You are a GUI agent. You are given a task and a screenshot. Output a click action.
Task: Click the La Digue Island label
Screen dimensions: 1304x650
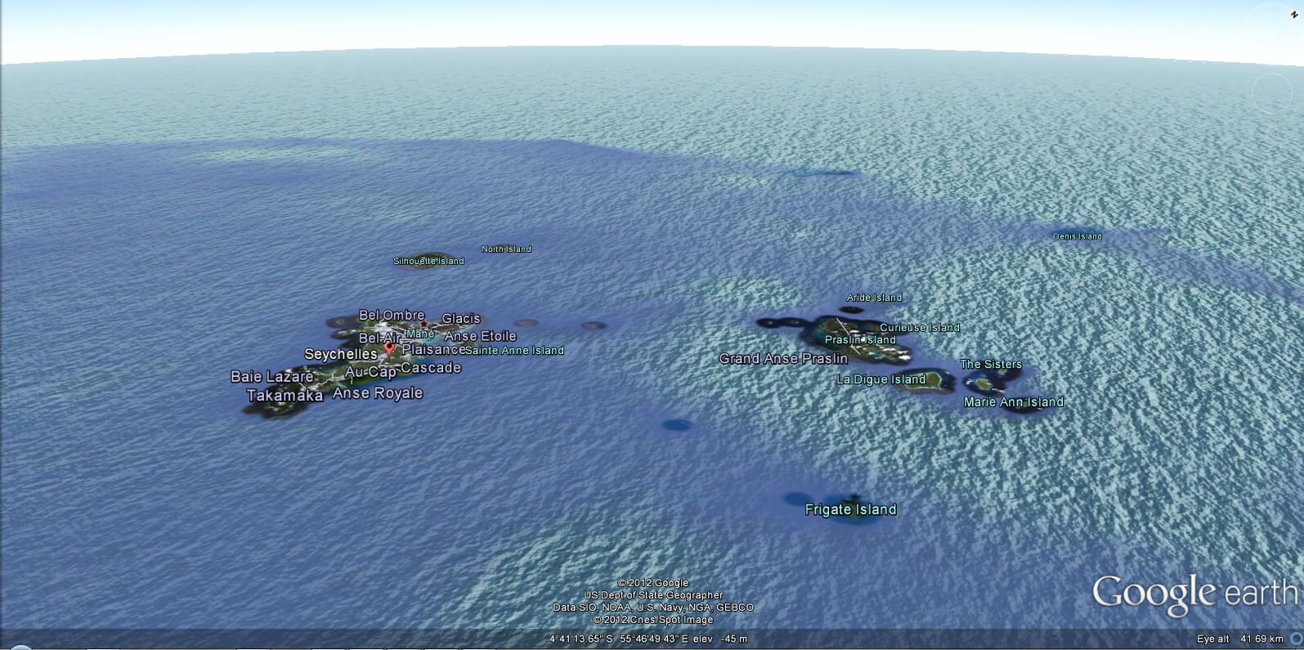point(881,379)
